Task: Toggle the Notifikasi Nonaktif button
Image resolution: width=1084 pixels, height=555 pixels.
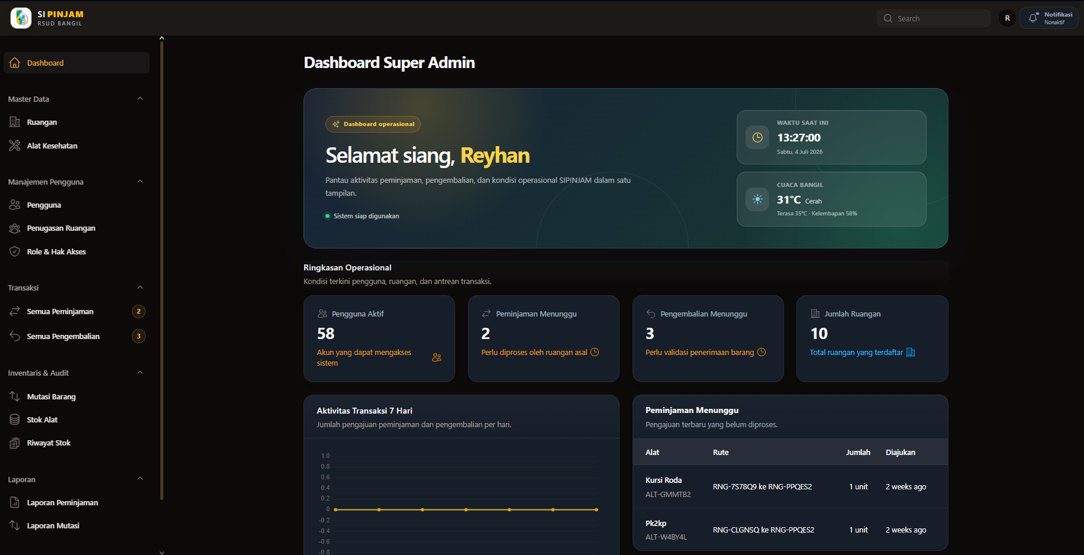Action: click(x=1049, y=18)
